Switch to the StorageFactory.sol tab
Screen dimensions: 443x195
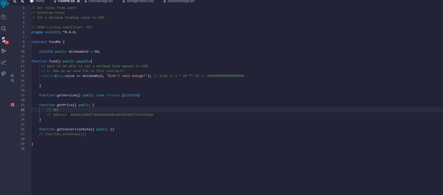[138, 1]
